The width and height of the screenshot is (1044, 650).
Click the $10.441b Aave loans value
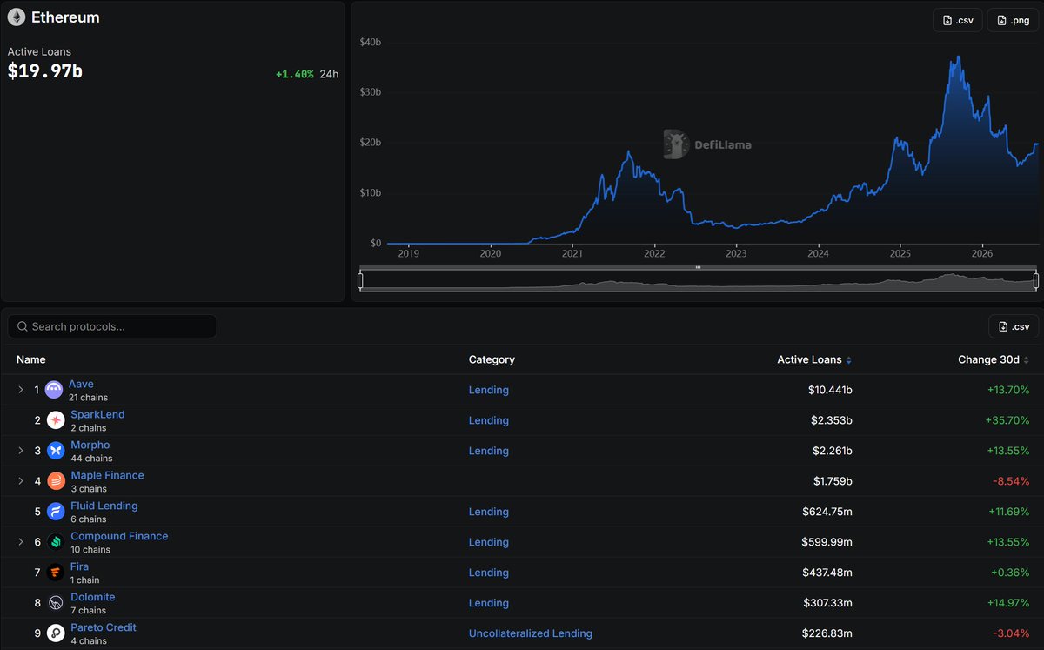[830, 390]
